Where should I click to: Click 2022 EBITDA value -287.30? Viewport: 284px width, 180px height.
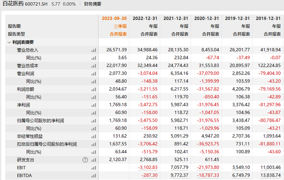pyautogui.click(x=150, y=175)
